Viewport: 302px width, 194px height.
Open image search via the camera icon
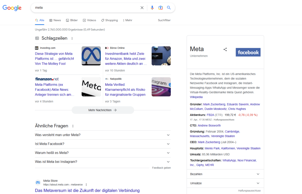coord(161,8)
